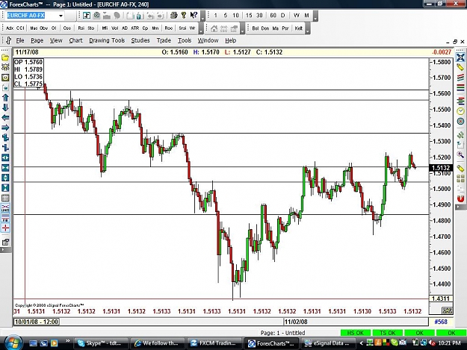467x350 pixels.
Task: Add the Rsi study from toolbar
Action: tap(81, 28)
